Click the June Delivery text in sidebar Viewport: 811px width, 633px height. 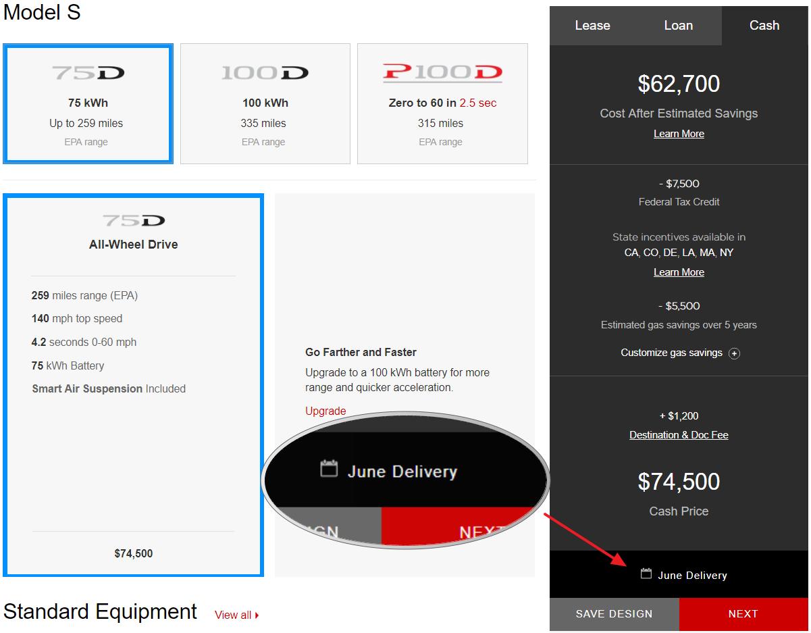point(692,576)
